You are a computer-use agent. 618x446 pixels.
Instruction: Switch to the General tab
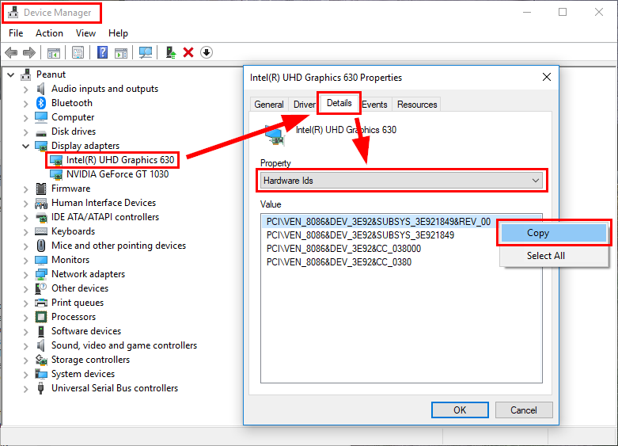(x=269, y=105)
